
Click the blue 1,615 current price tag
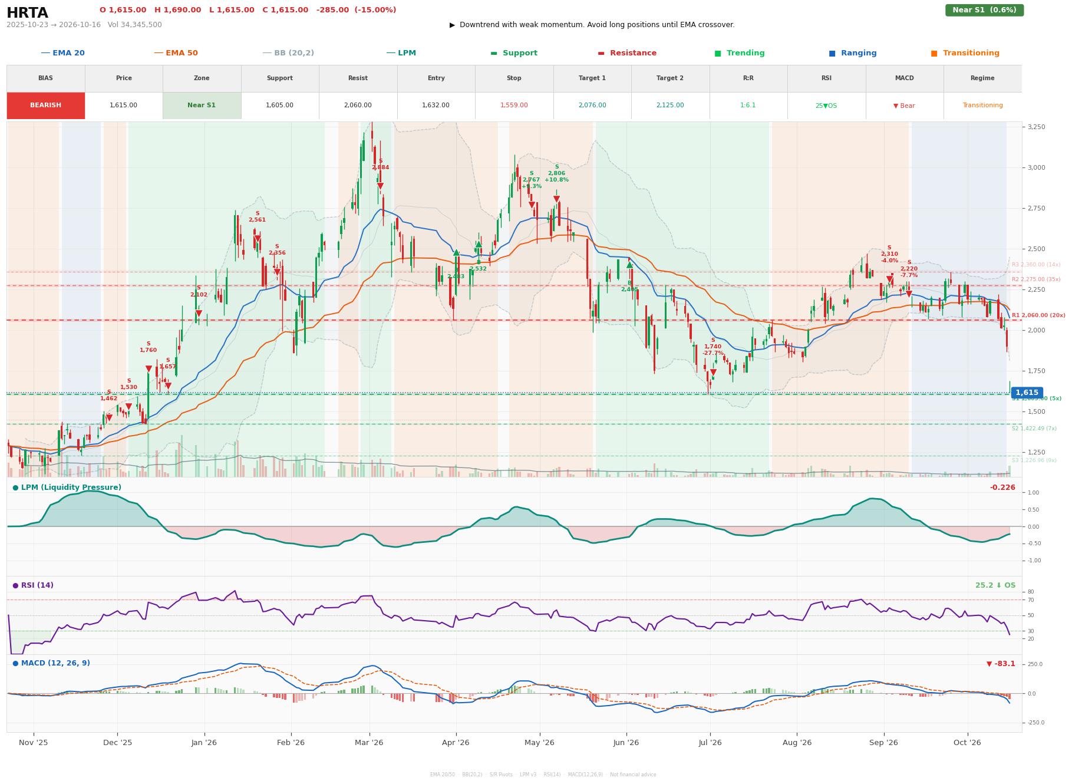click(x=1027, y=393)
